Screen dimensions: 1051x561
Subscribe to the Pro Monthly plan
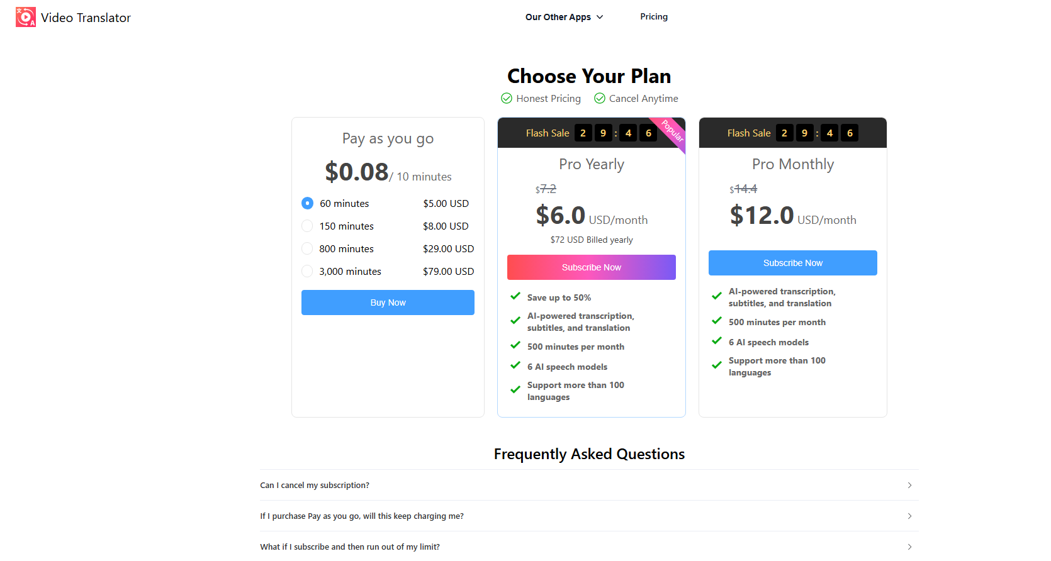pos(793,263)
